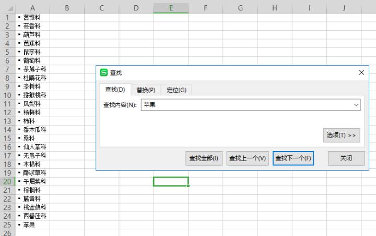Select row 26 header
Screen dimensions: 376x236
7,233
